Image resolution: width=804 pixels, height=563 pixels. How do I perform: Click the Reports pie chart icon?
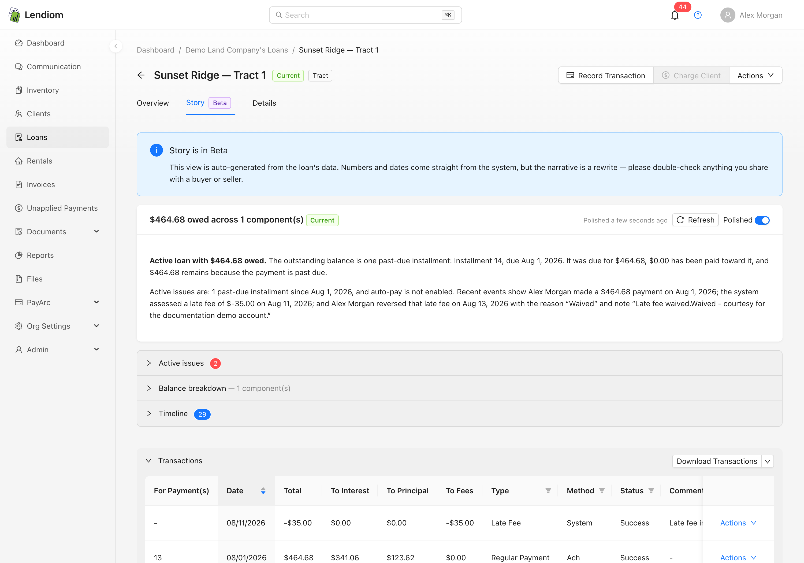point(18,255)
